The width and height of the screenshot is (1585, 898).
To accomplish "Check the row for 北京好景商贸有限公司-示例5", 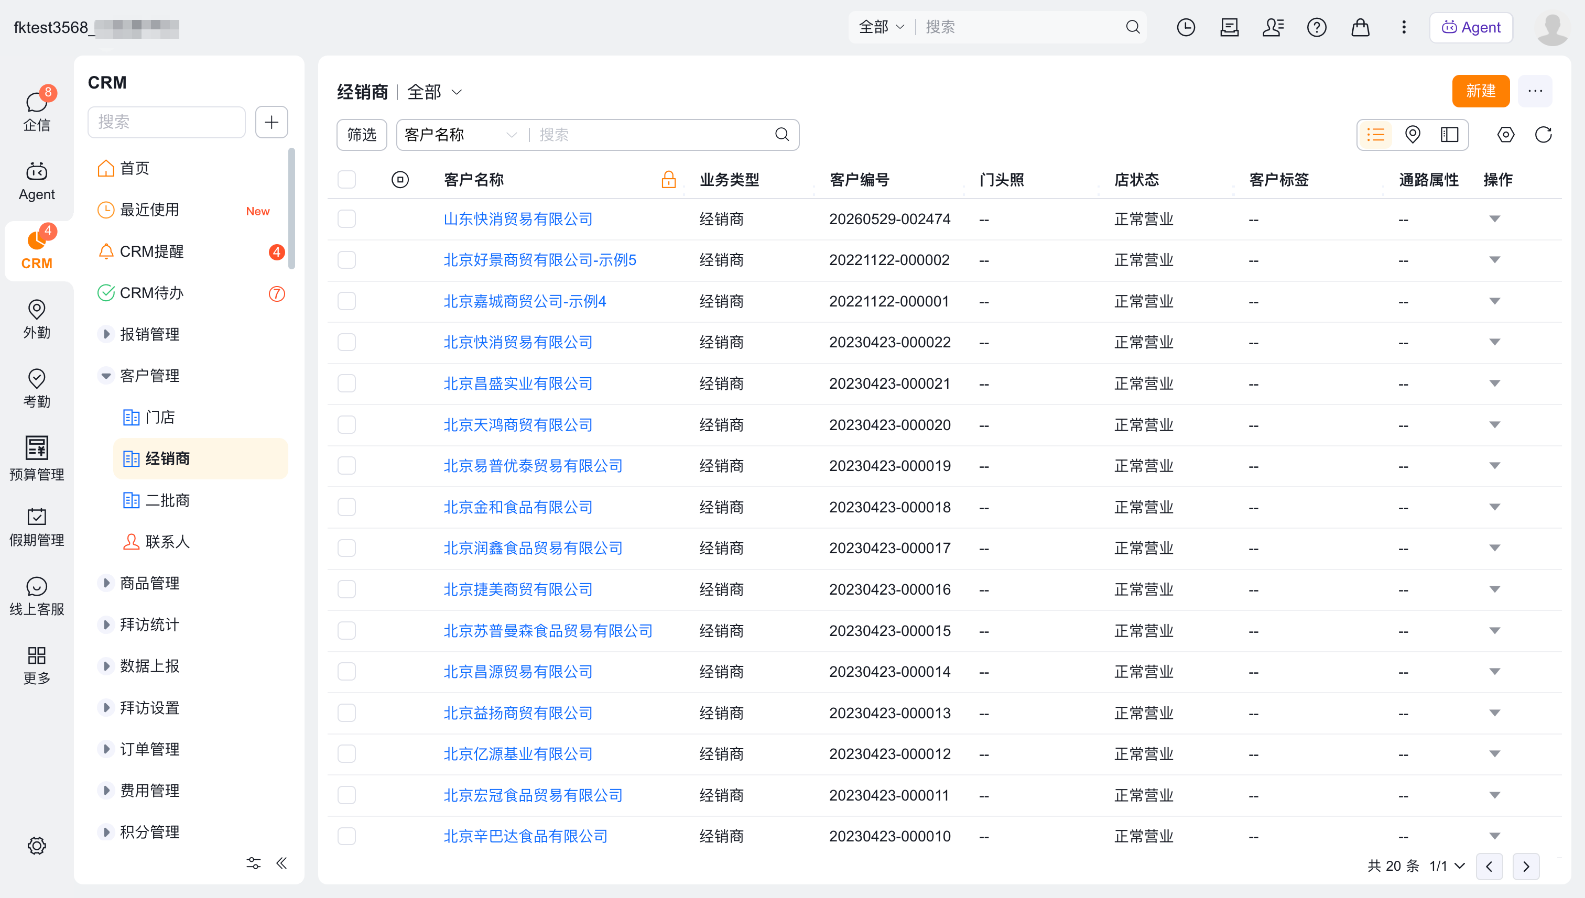I will [347, 260].
